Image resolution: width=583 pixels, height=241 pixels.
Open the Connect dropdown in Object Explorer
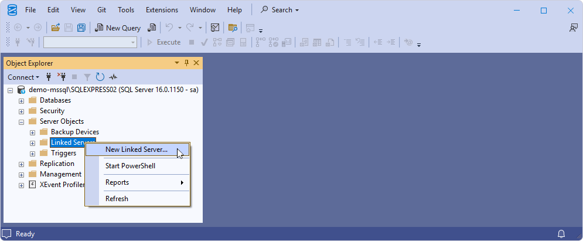tap(23, 77)
